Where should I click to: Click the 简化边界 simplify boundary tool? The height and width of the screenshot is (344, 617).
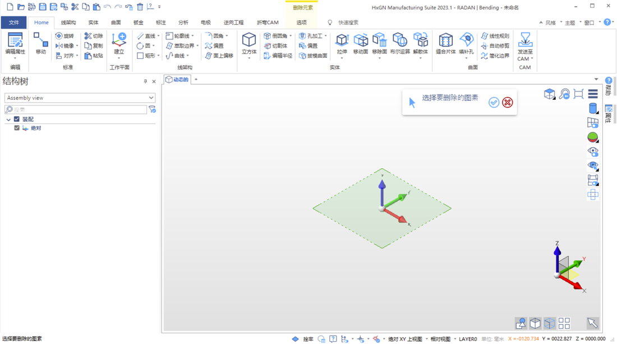click(495, 56)
